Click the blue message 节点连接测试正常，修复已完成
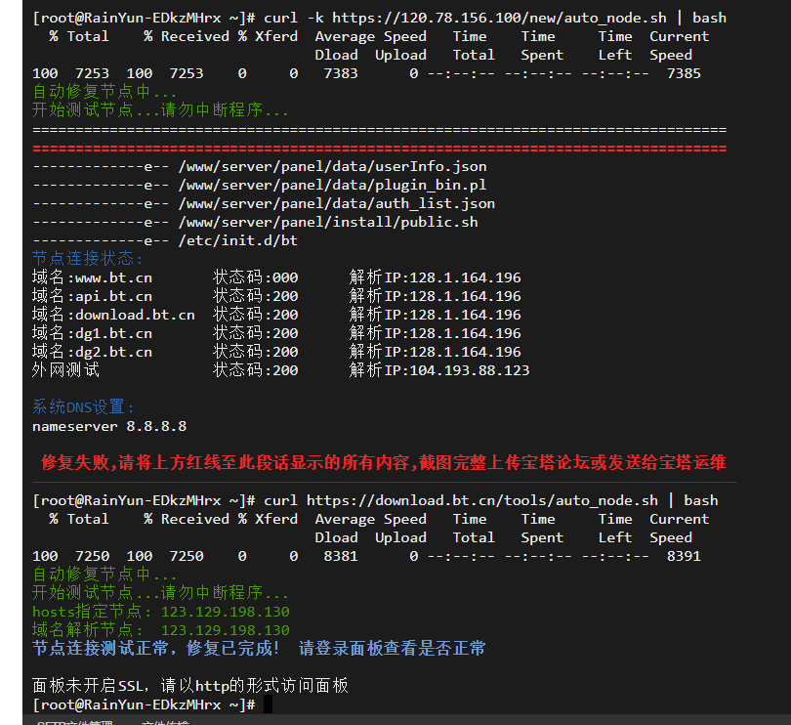 (x=156, y=649)
